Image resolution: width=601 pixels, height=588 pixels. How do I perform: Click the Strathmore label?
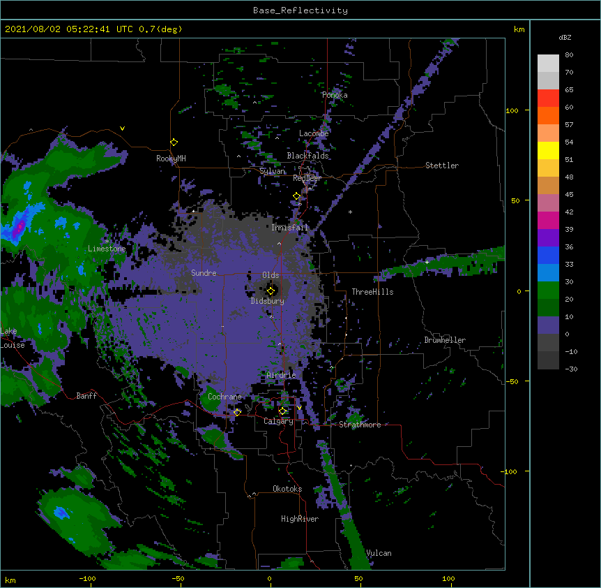click(360, 425)
